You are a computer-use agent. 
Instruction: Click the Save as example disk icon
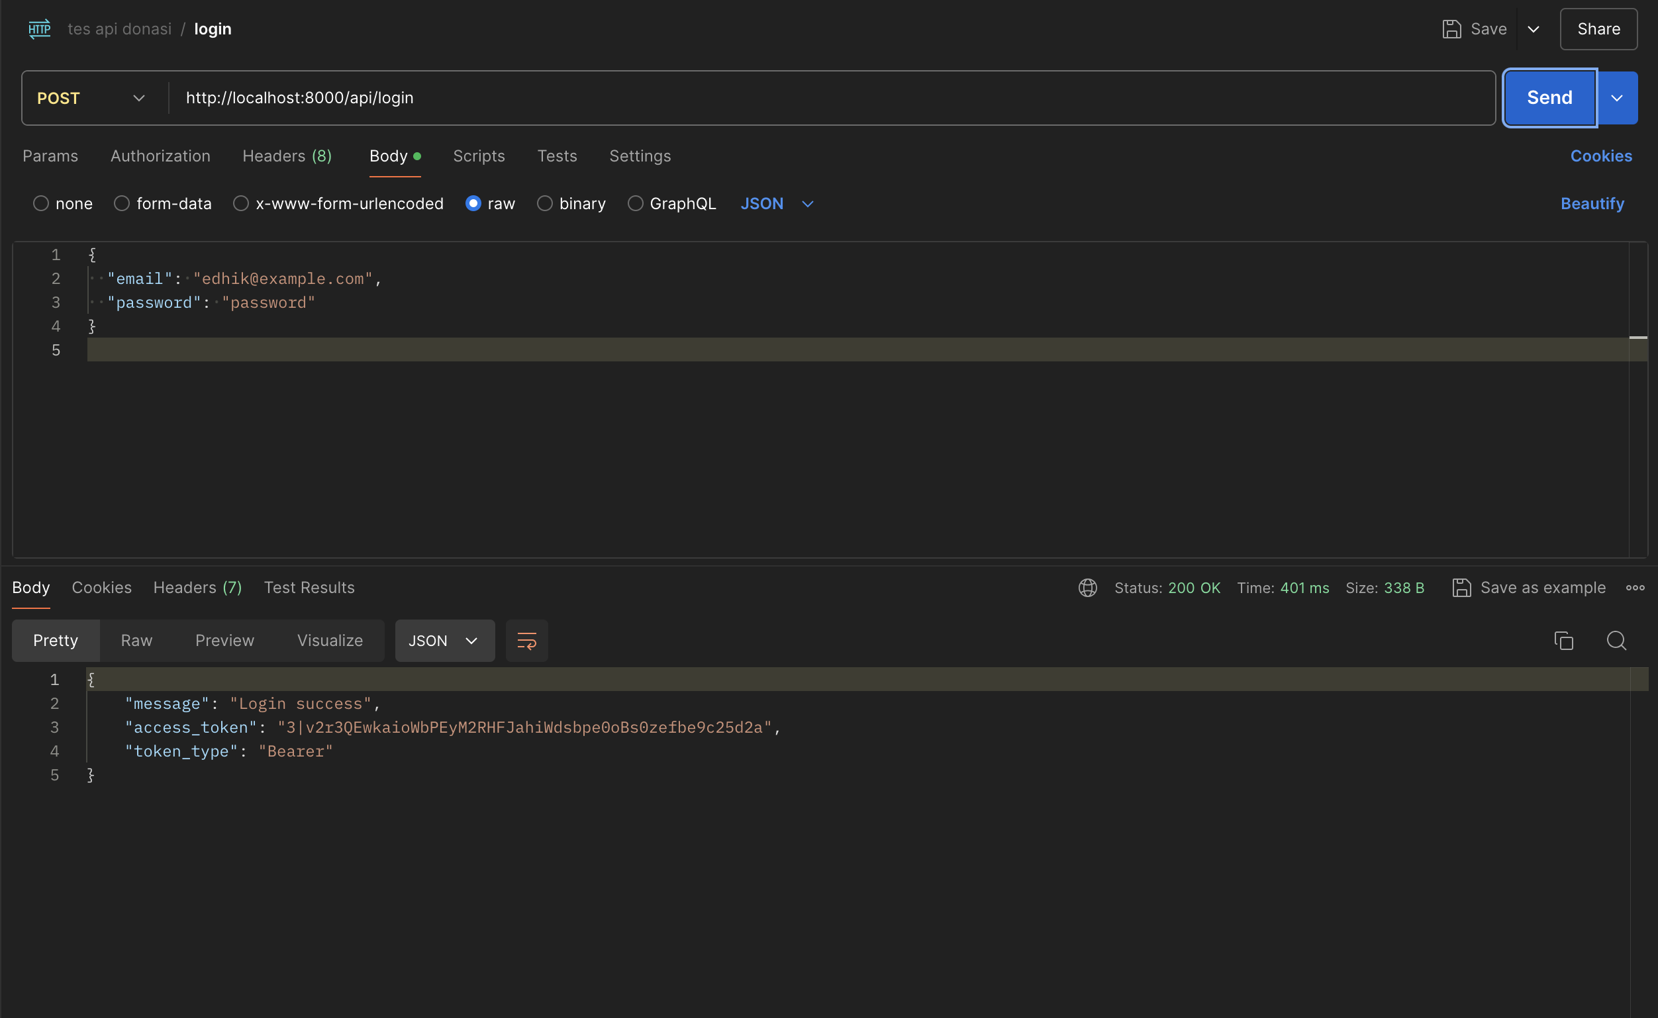point(1461,588)
